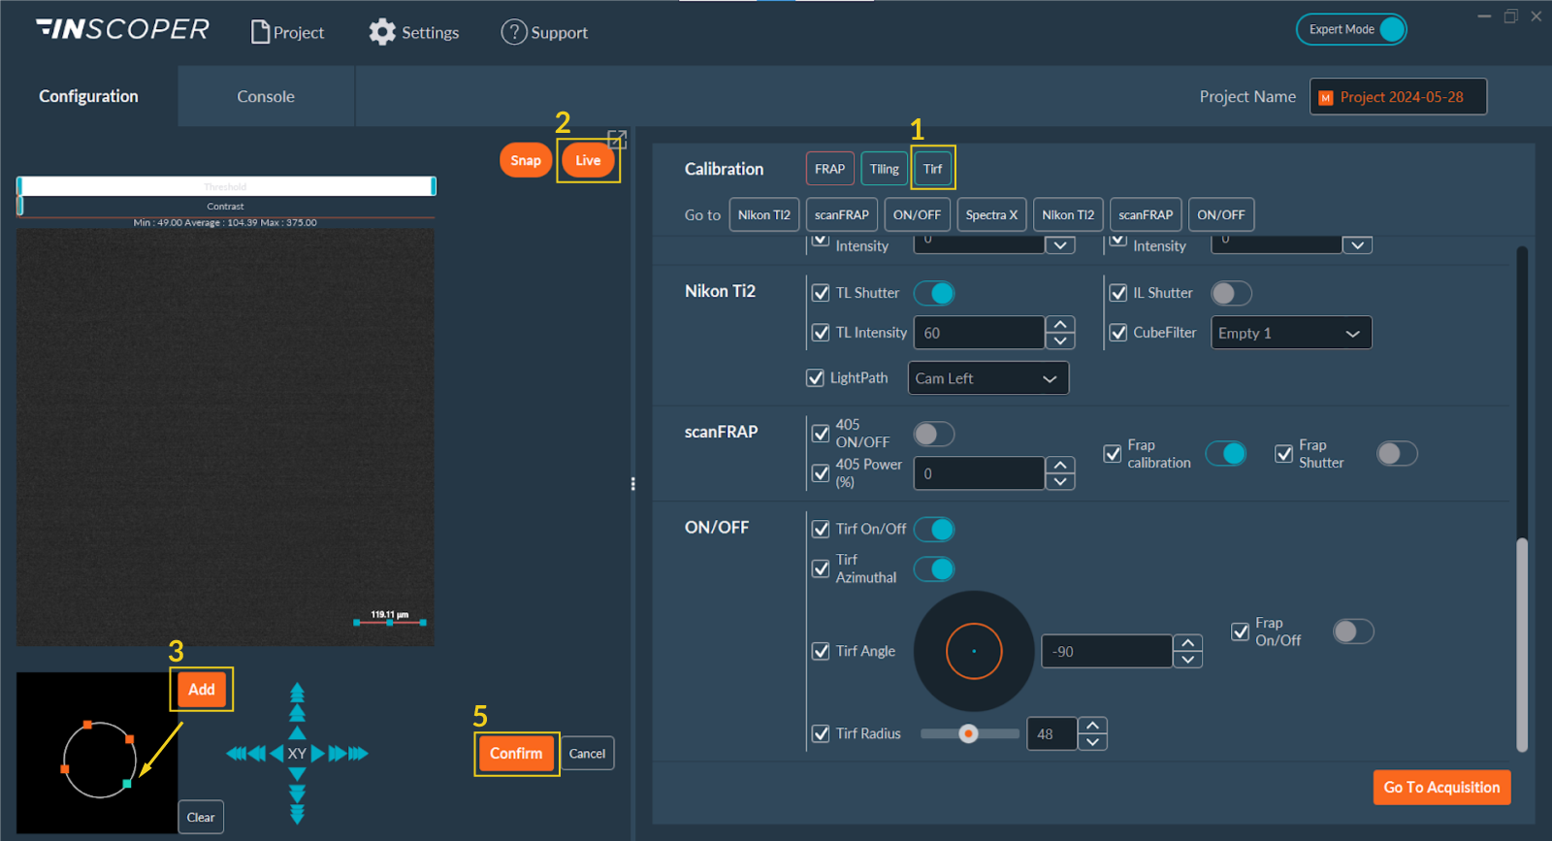The height and width of the screenshot is (841, 1552).
Task: Enable the Frap Shutter toggle
Action: [1397, 454]
